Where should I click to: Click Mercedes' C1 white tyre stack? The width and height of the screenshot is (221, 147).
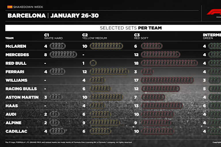[x=63, y=55]
